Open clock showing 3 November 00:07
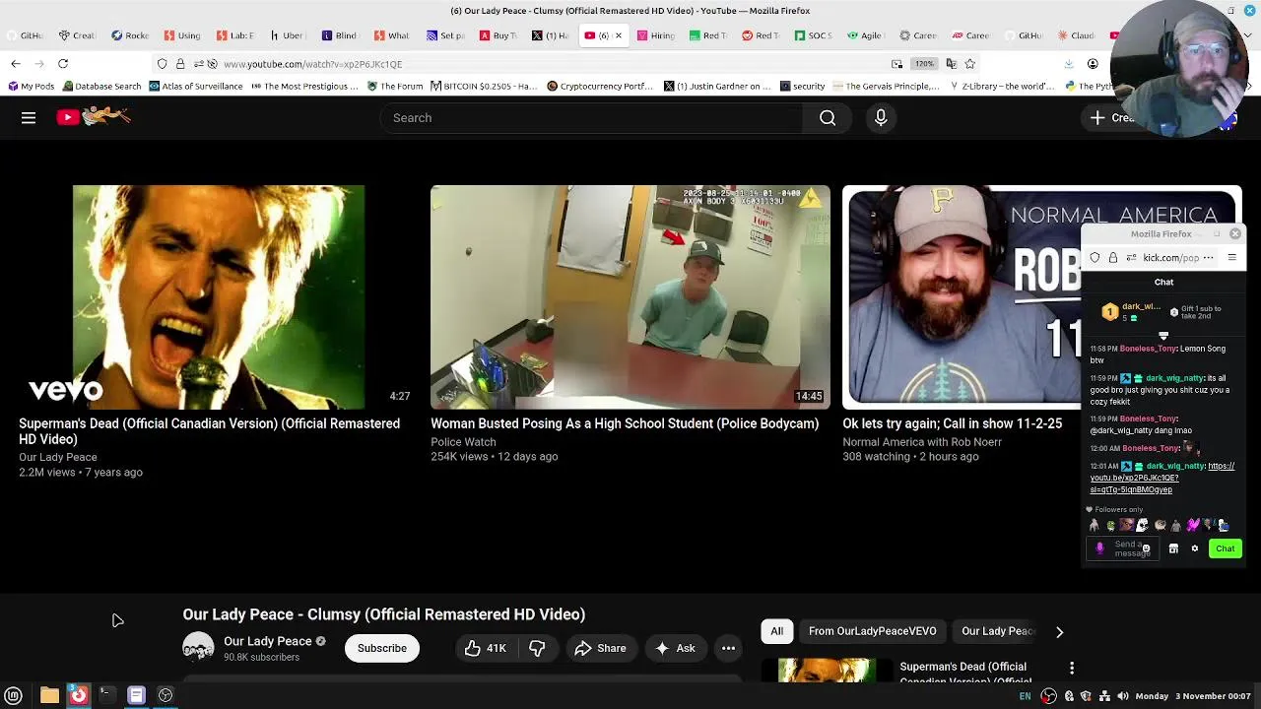This screenshot has height=709, width=1261. 1193,696
